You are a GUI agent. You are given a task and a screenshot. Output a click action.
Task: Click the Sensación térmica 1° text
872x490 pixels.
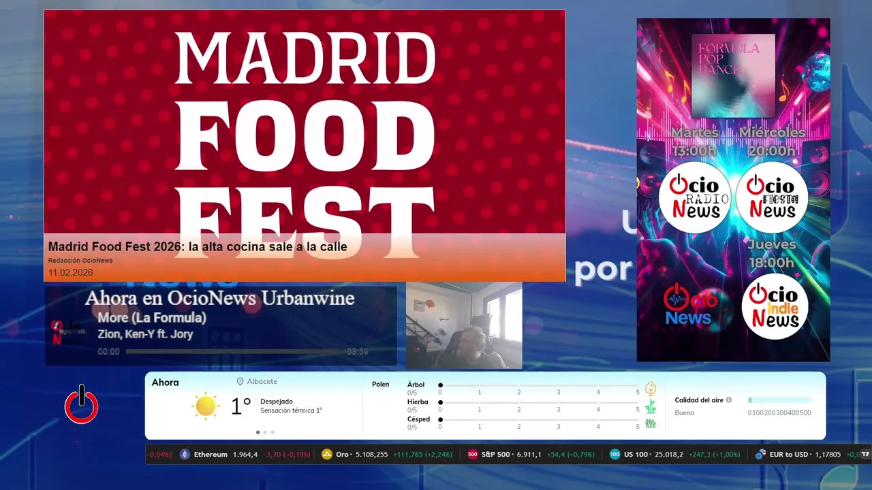(291, 410)
